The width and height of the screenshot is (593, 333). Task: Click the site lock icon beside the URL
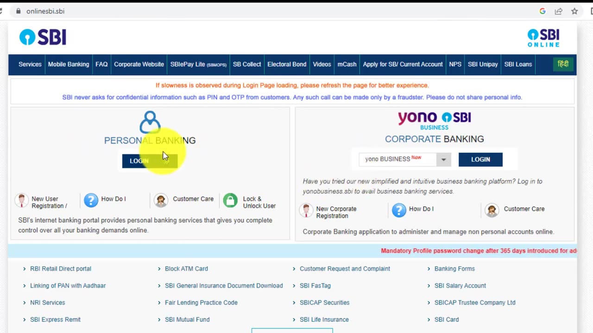click(19, 11)
